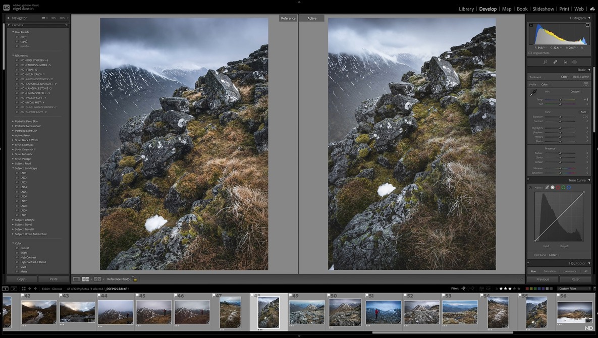This screenshot has height=338, width=598.
Task: Open the Profile Browser grid icon
Action: coord(586,84)
